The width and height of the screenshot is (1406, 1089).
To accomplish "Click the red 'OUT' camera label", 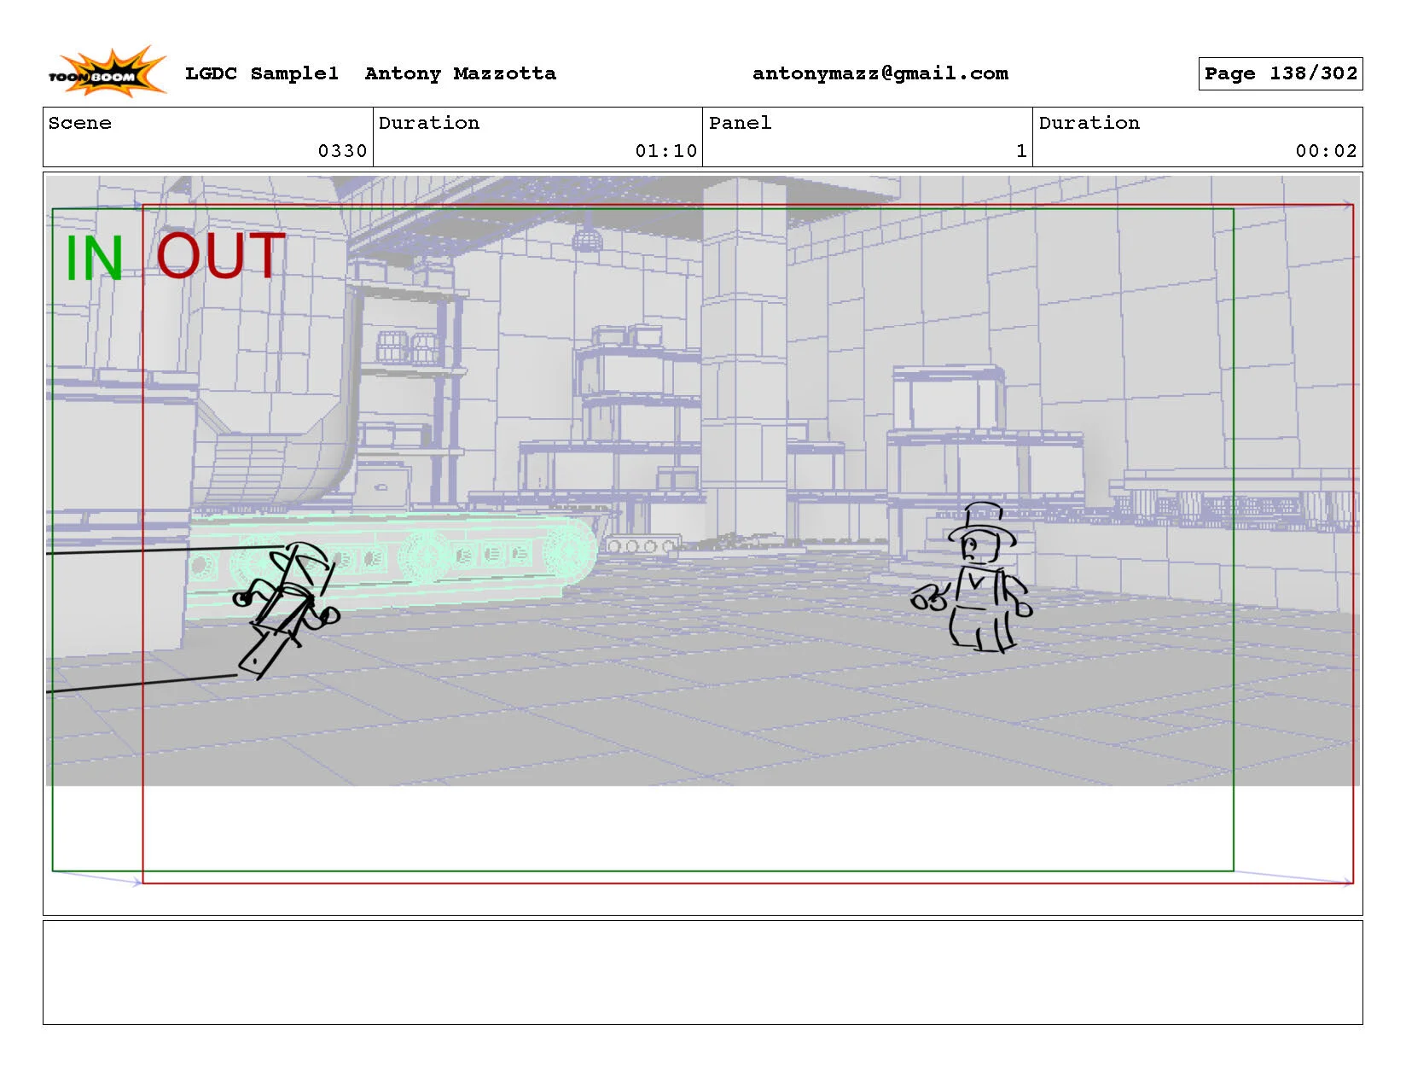I will 221,255.
